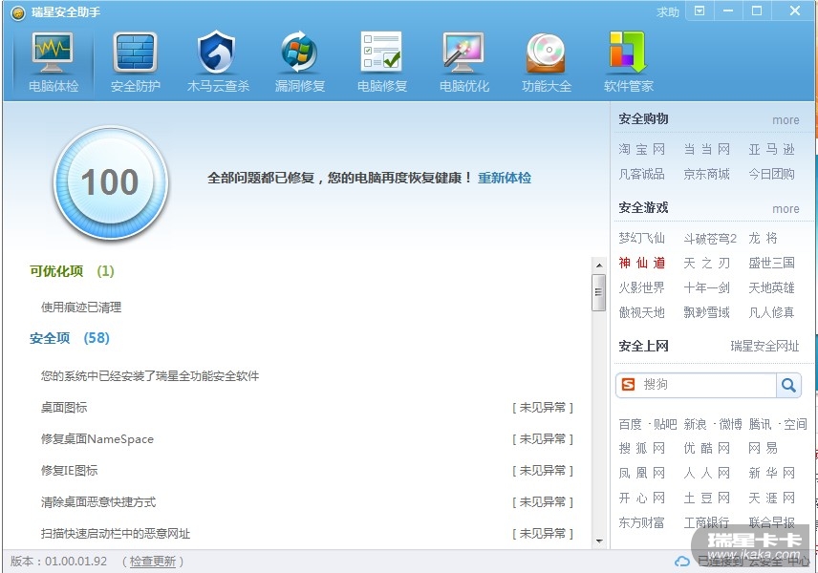The image size is (818, 573).
Task: Open the 斗破苍穹2 game link
Action: 710,238
